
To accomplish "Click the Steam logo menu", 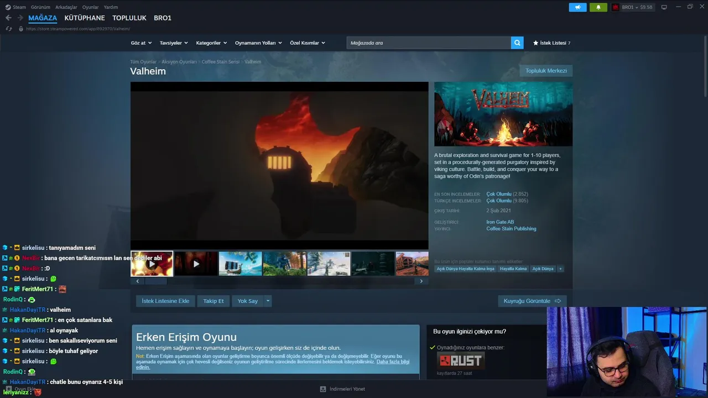I will pyautogui.click(x=15, y=7).
